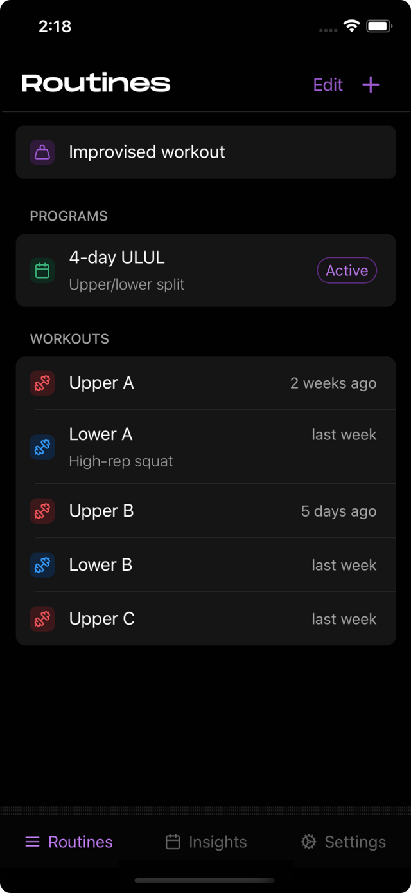Open the Lower A workout
The width and height of the screenshot is (411, 893).
[x=193, y=446]
